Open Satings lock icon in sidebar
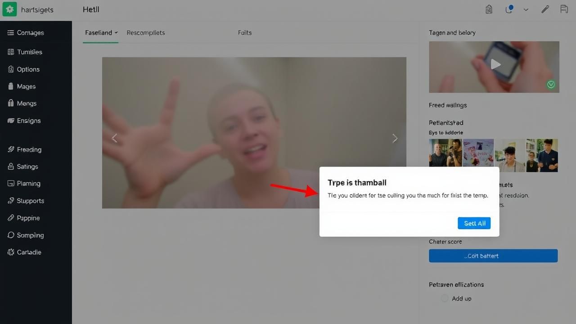Image resolution: width=576 pixels, height=324 pixels. [x=11, y=166]
